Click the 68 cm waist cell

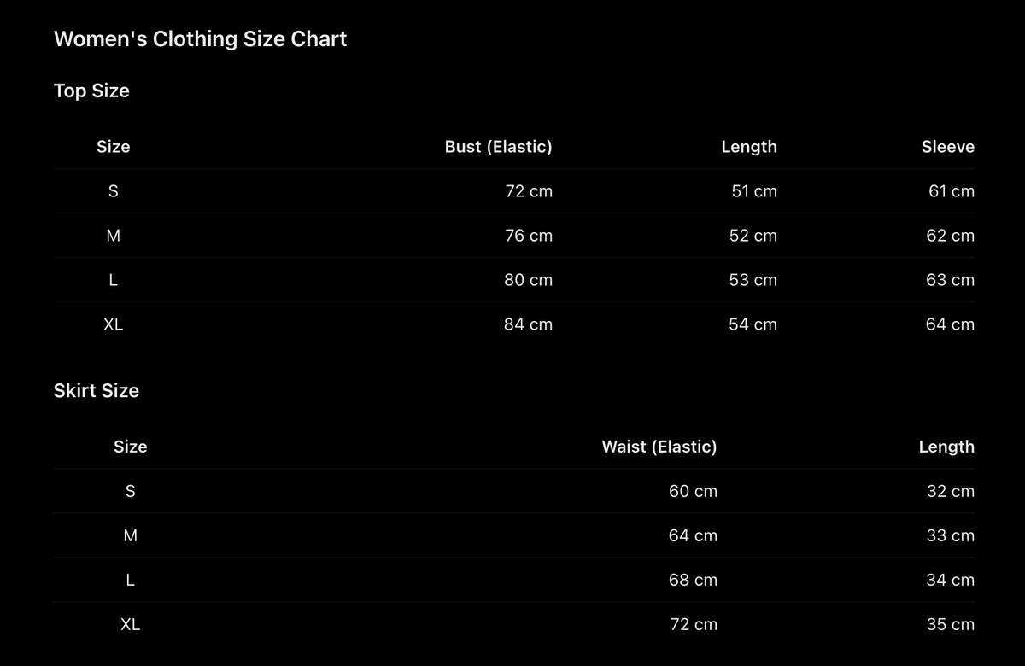693,580
